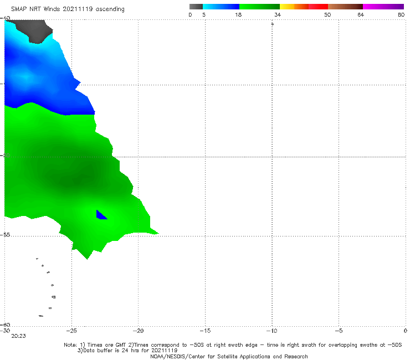Click the color bar label '64'
The image size is (410, 360).
[x=361, y=14]
